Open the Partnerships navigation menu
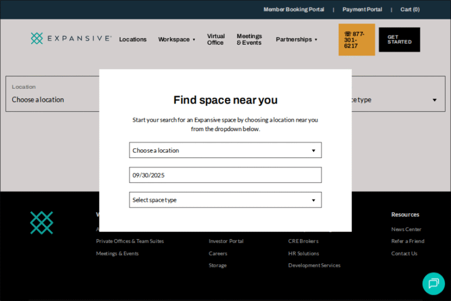The width and height of the screenshot is (451, 301). 296,39
